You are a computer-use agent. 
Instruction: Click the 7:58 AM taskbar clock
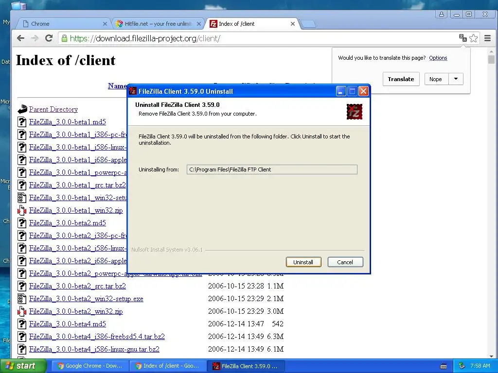coord(480,366)
